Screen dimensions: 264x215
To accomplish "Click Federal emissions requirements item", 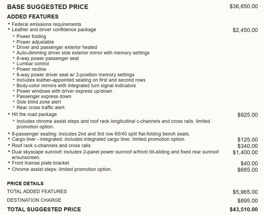I will (x=46, y=24).
